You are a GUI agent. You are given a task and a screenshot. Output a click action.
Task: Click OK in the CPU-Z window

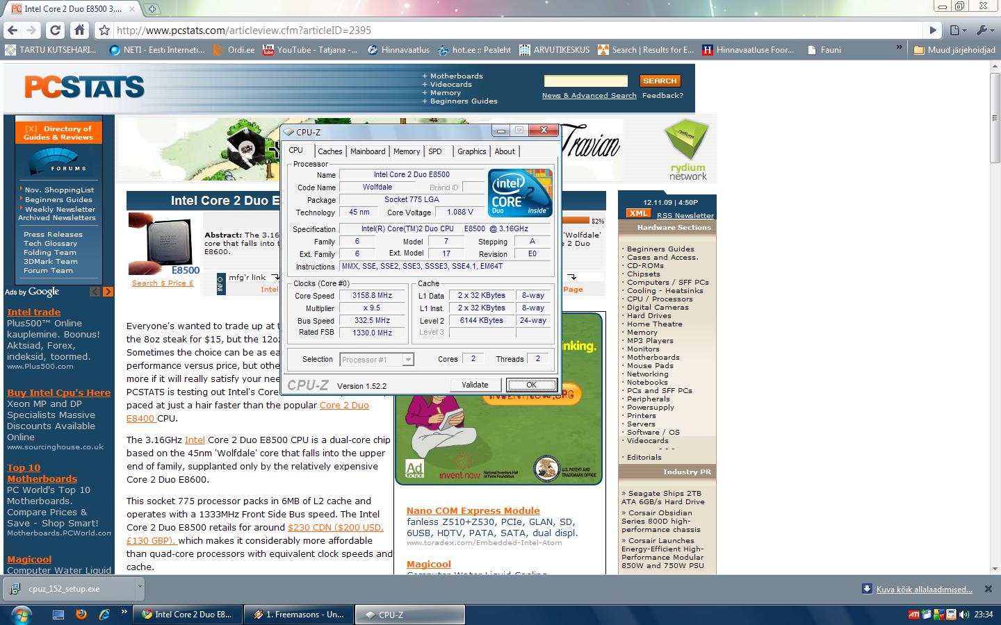pos(532,385)
